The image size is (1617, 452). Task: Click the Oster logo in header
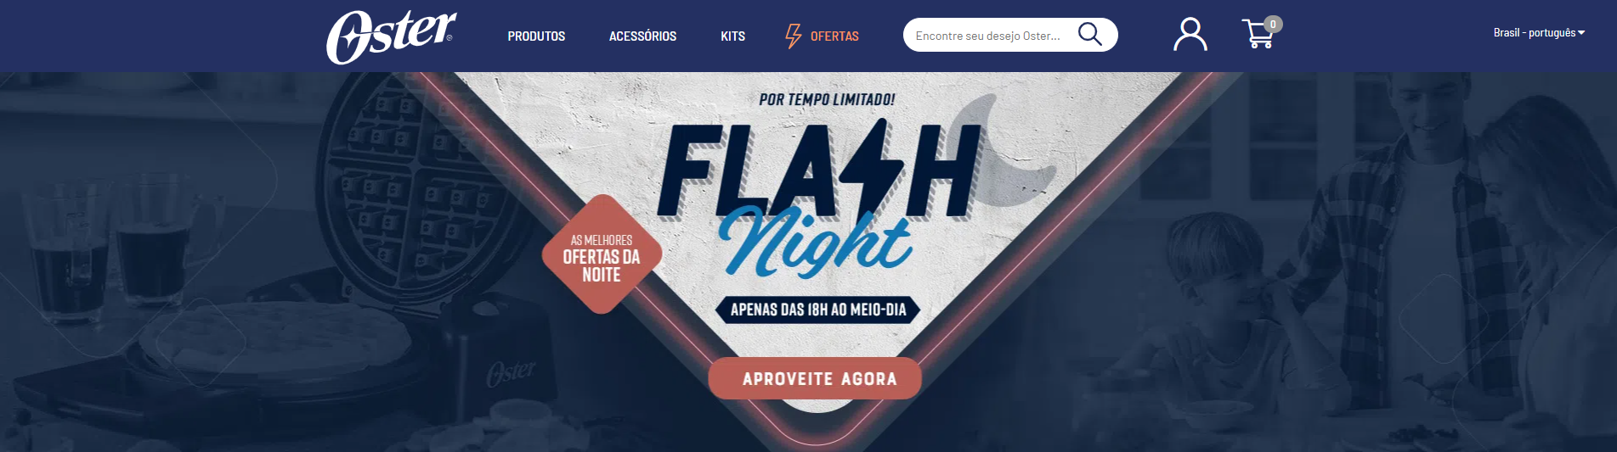392,37
